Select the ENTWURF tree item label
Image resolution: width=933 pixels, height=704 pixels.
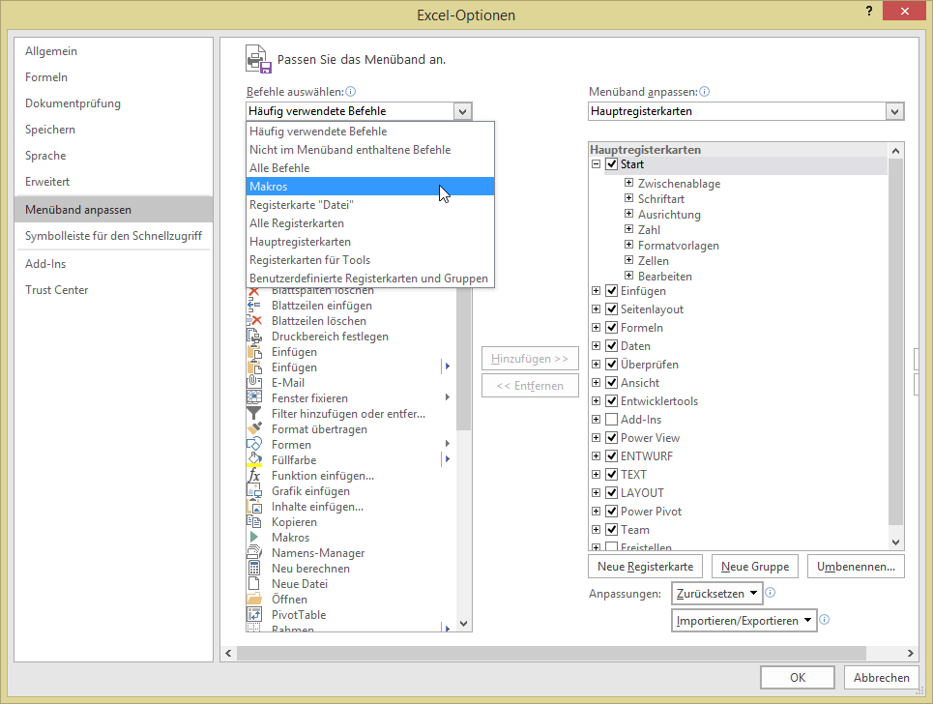pos(646,456)
